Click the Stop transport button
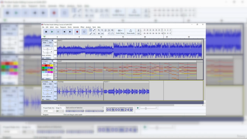Viewport: 247px width, 139px height. 58,32
